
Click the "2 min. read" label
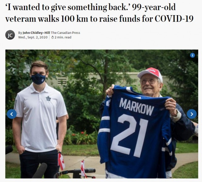coord(63,37)
